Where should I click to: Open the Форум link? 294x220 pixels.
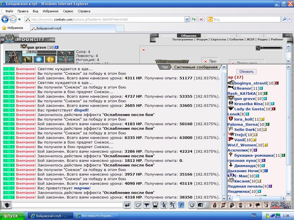click(202, 40)
